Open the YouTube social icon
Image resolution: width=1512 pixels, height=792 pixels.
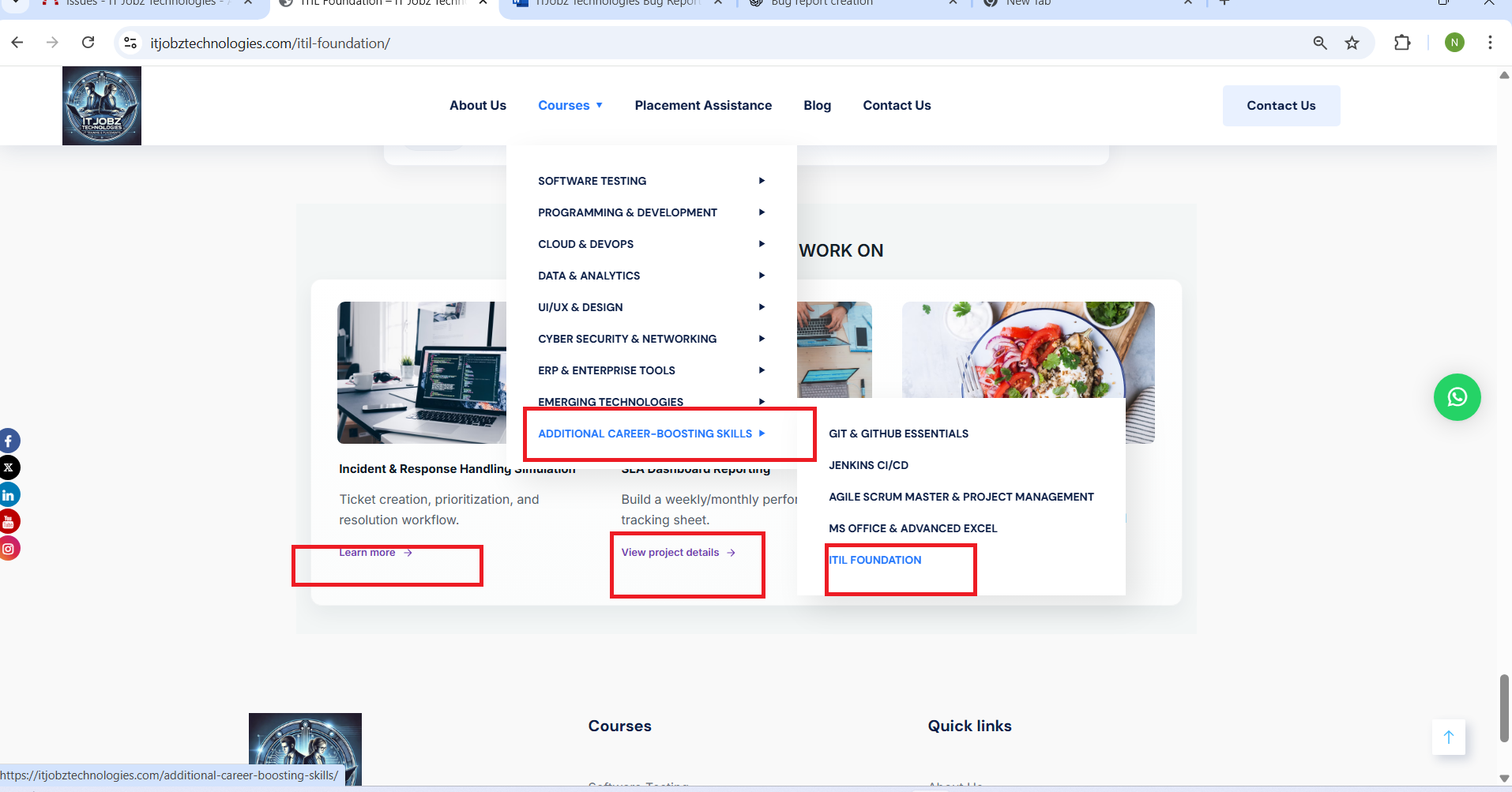coord(9,521)
